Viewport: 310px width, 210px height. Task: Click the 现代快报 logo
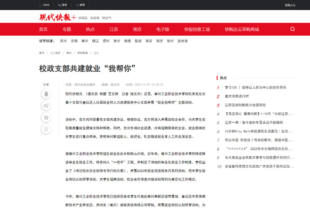(57, 17)
